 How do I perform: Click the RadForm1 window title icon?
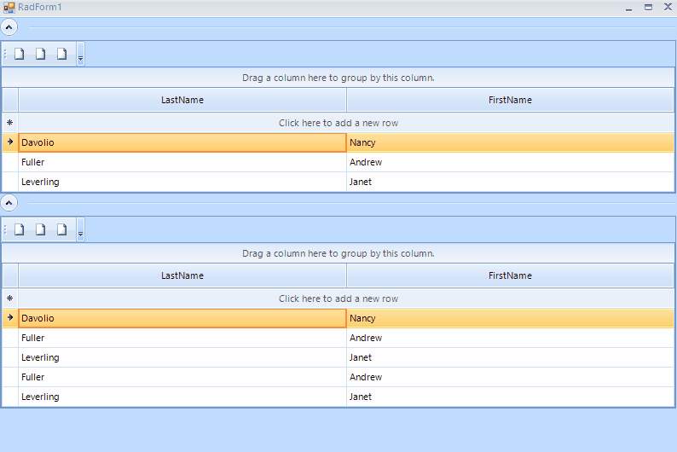coord(9,7)
